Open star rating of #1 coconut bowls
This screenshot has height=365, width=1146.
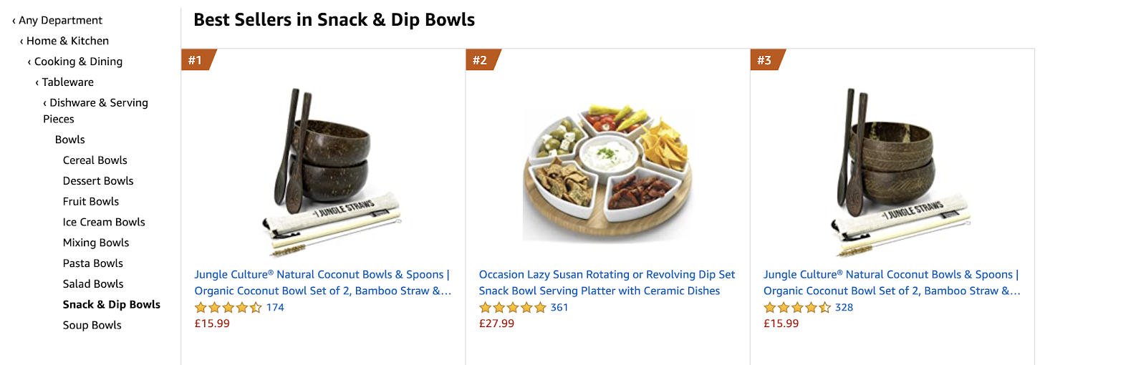click(x=228, y=308)
